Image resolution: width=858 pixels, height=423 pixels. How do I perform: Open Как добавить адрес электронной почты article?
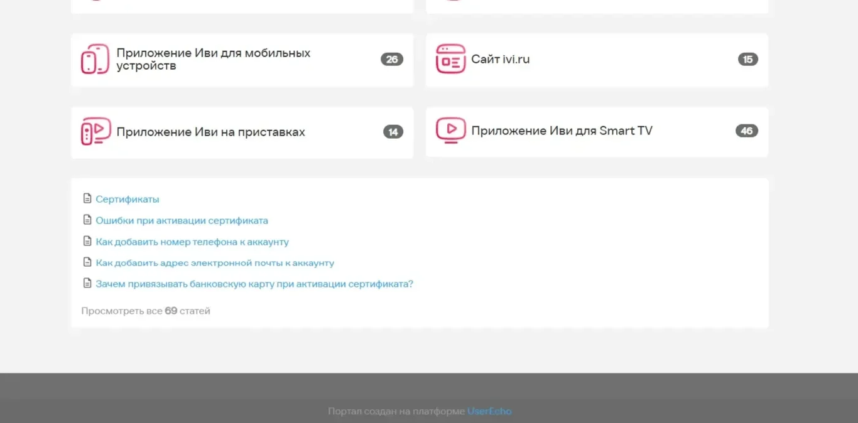(x=215, y=263)
